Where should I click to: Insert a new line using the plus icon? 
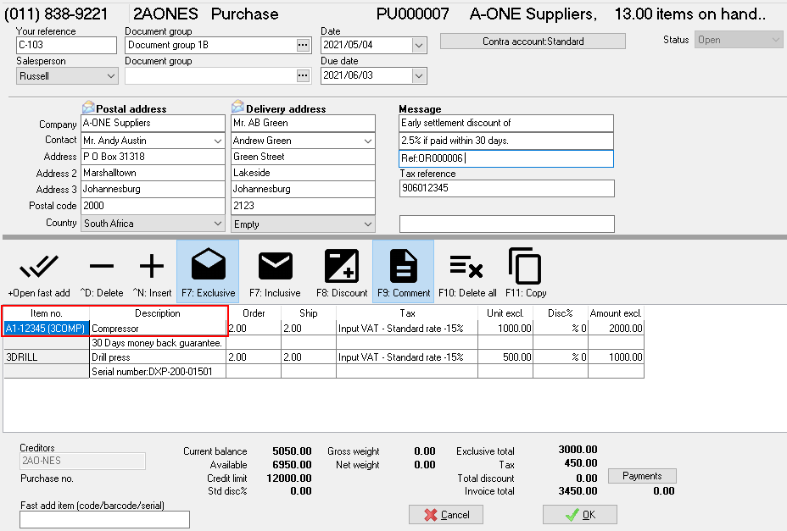click(152, 268)
